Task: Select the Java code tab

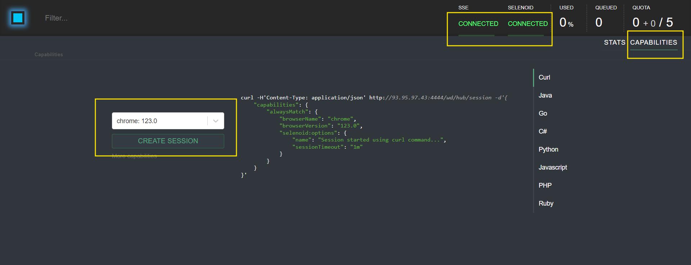Action: (x=545, y=95)
